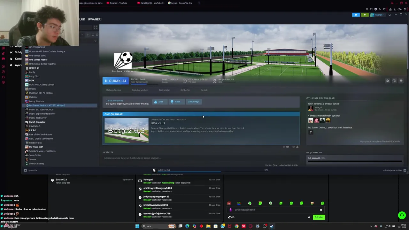
Task: Show ready-to-play games icon
Action: tap(97, 35)
